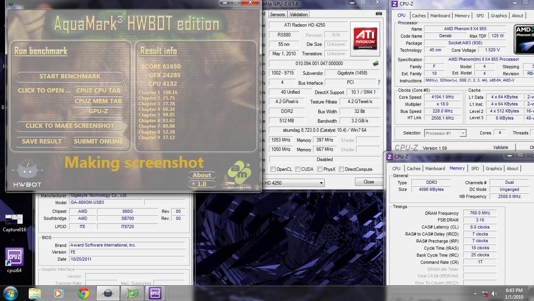This screenshot has width=534, height=301.
Task: Click SAVE RESULT in AquaMark
Action: pos(42,141)
